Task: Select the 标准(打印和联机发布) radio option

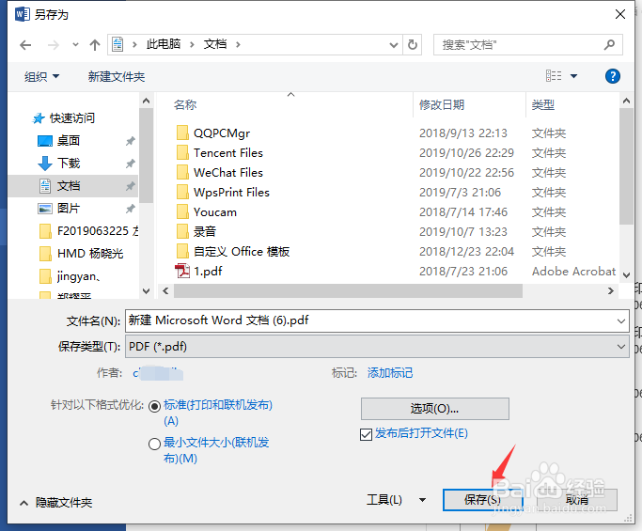Action: click(x=155, y=406)
